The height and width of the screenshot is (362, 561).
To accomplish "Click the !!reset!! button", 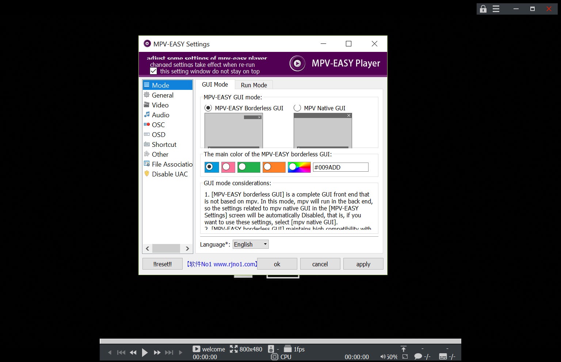I will pos(162,264).
